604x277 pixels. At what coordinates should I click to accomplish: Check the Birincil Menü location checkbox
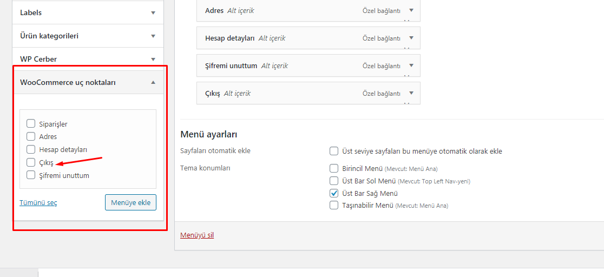(x=334, y=168)
